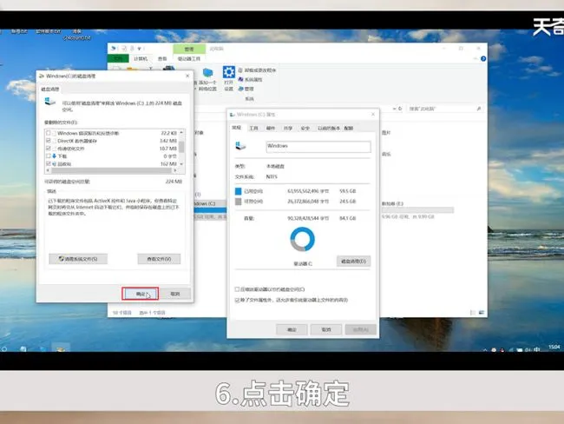This screenshot has height=424, width=564.
Task: Check the Downloads item checkbox
Action: tap(49, 156)
